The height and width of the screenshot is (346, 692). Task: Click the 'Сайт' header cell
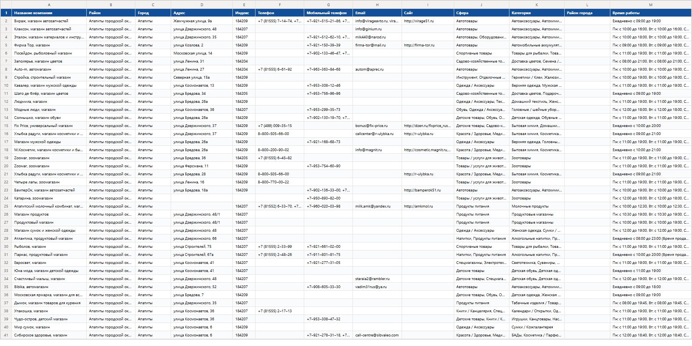[x=428, y=13]
